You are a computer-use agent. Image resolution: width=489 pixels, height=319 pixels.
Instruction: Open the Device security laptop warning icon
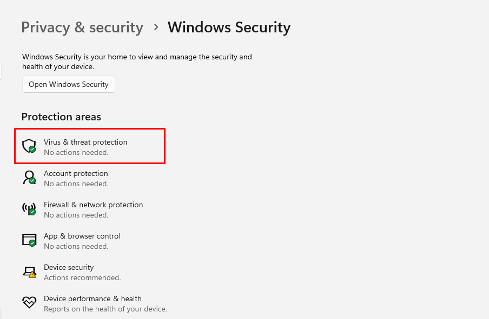(29, 272)
